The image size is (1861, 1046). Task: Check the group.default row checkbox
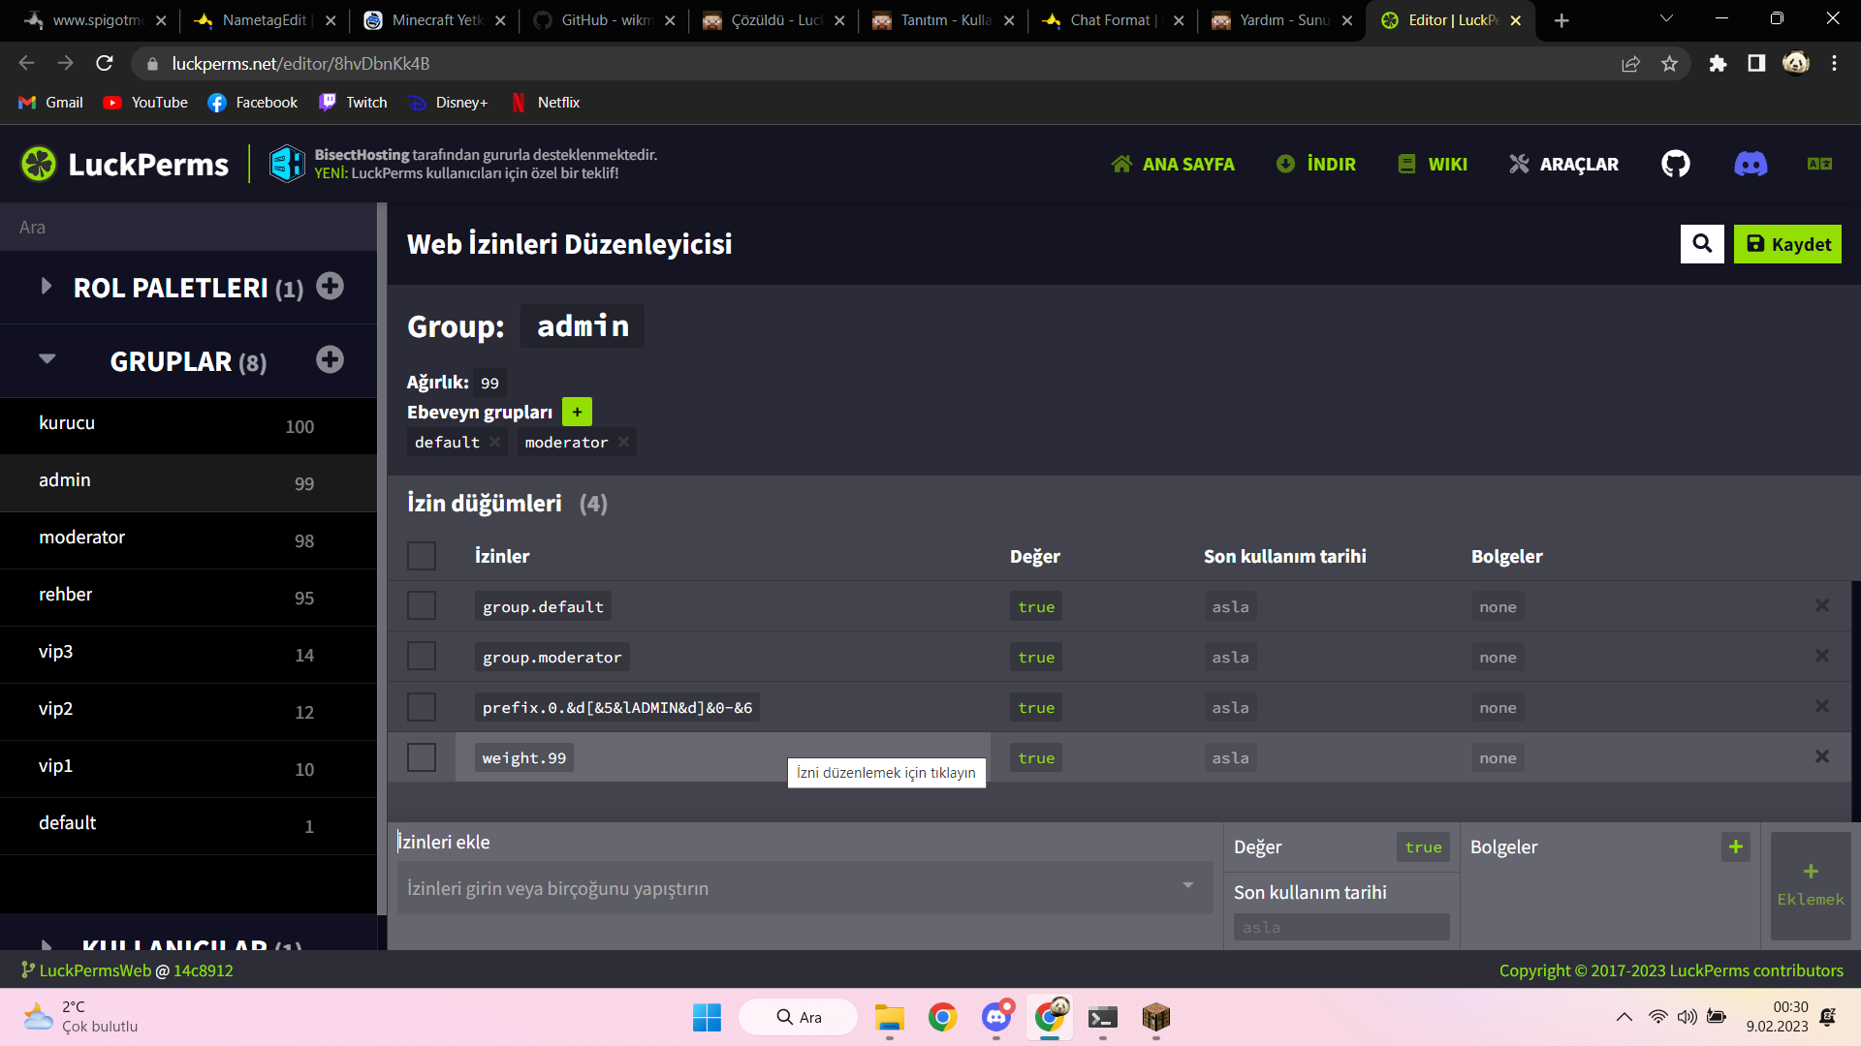pos(422,605)
